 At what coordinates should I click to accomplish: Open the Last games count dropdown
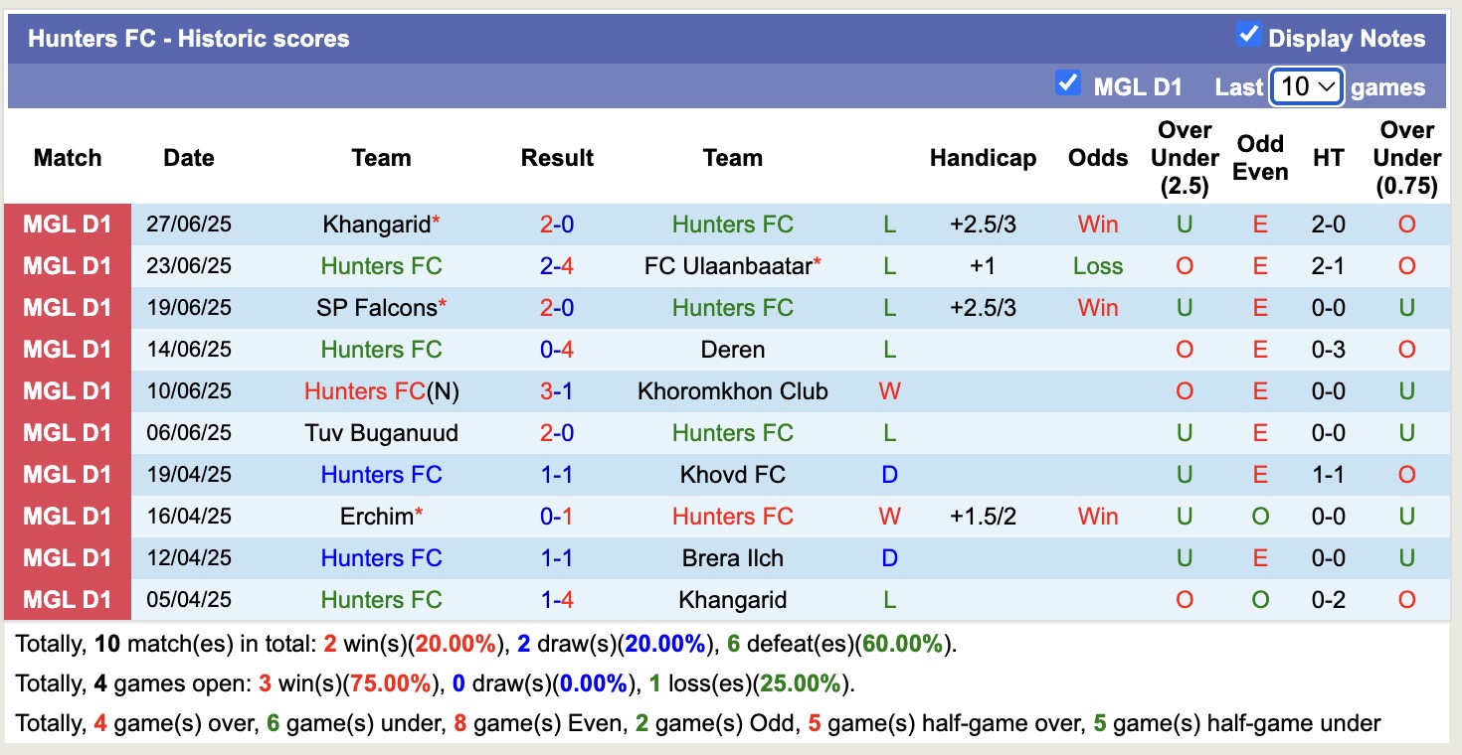[x=1307, y=86]
